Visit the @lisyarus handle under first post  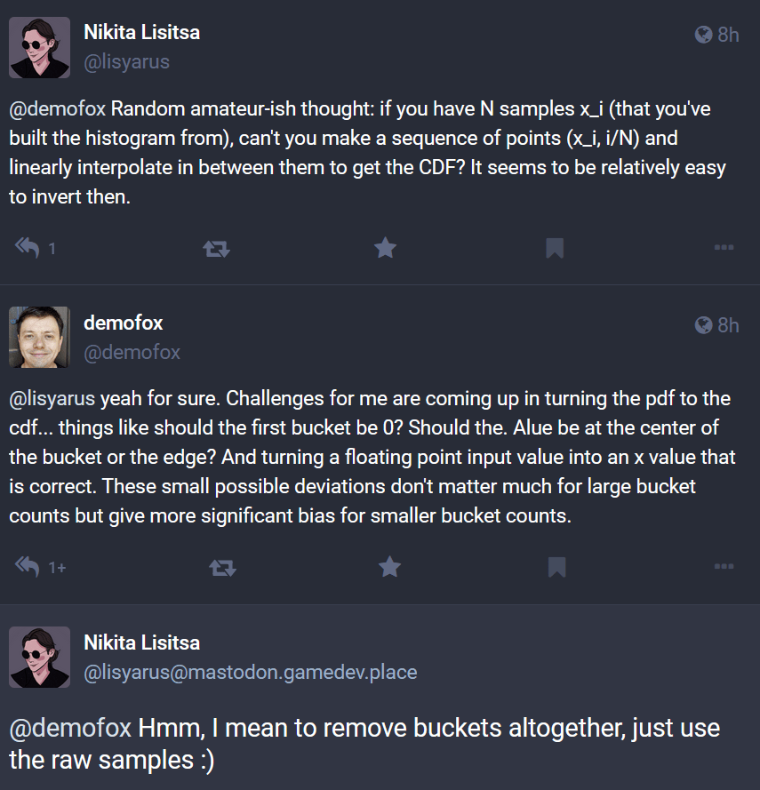click(x=126, y=62)
